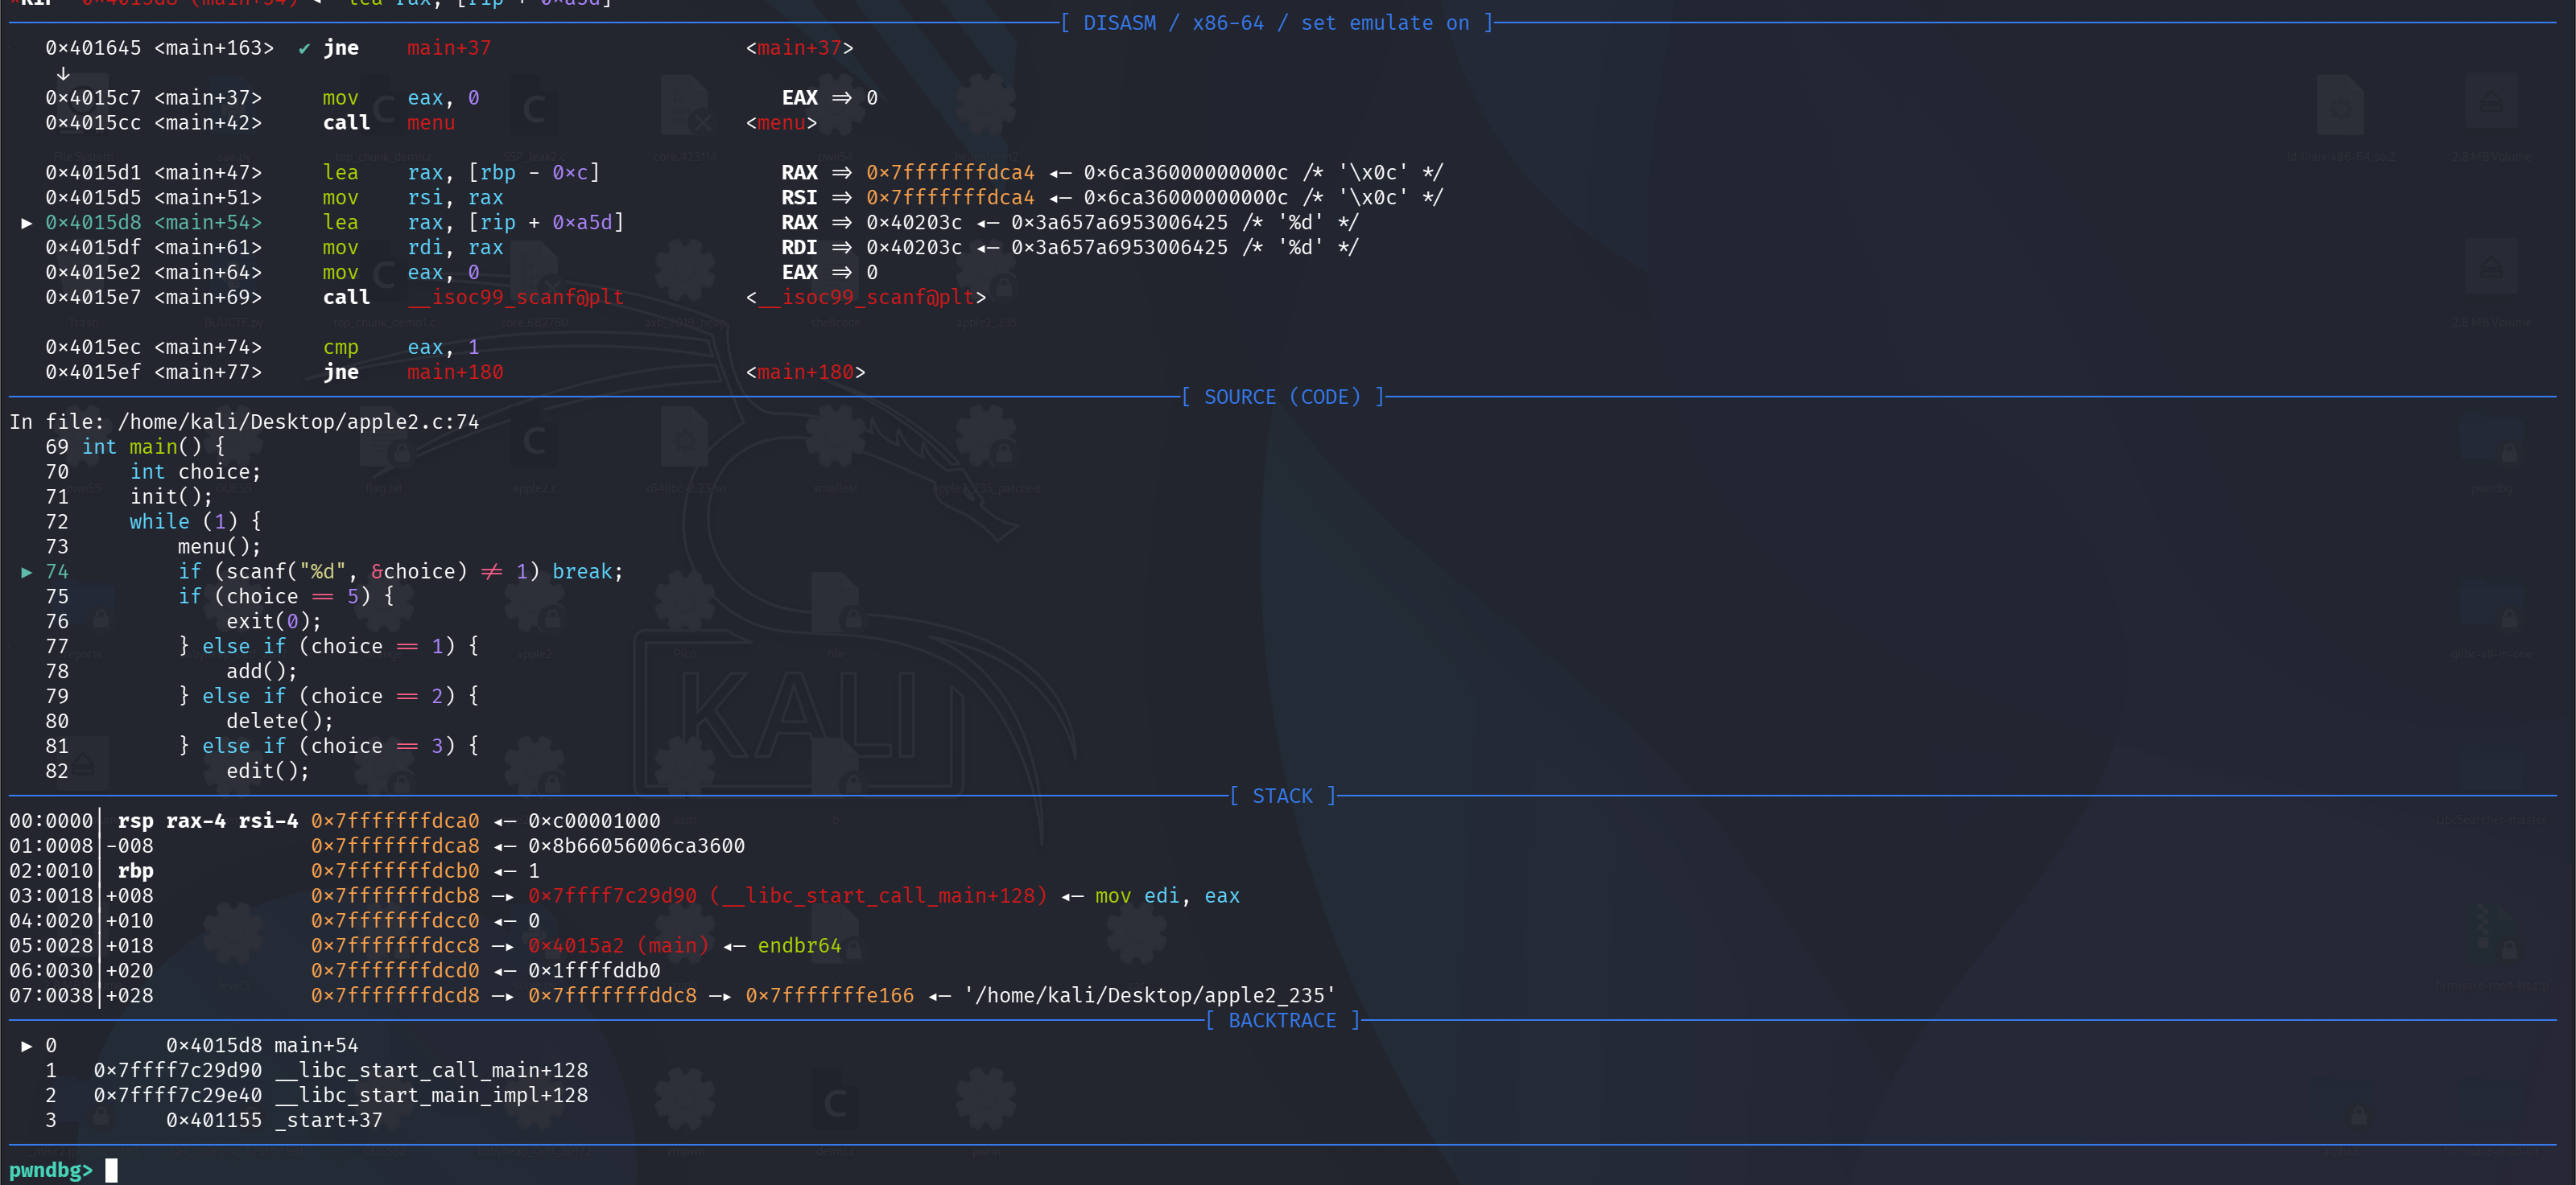Click the current instruction arrow at 0x4015d8
Screen dimensions: 2576x1185
(x=27, y=223)
